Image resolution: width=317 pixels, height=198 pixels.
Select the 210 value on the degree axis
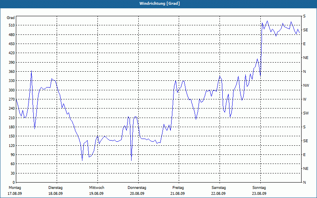tap(12, 118)
